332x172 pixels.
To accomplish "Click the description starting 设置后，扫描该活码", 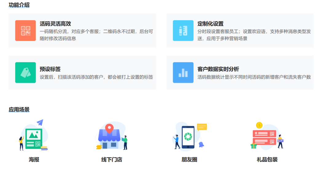I will point(96,77).
